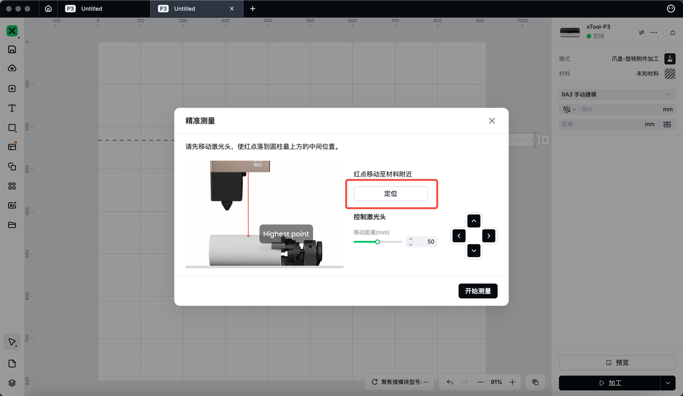Image resolution: width=683 pixels, height=396 pixels.
Task: Select the Text tool in sidebar
Action: point(12,108)
